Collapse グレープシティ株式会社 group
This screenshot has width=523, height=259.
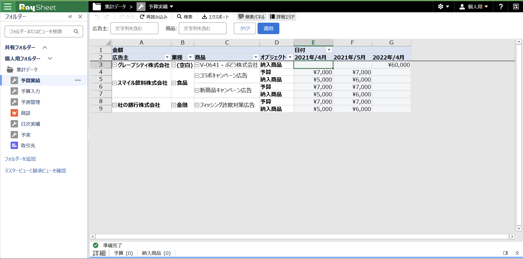point(115,65)
